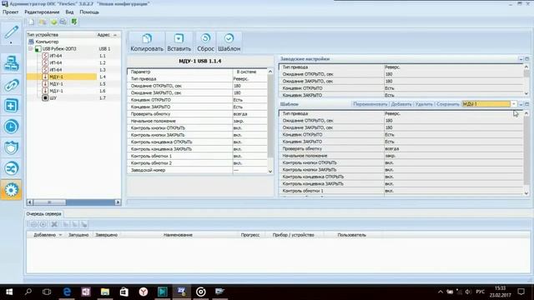Open the chain link section in sidebar
This screenshot has height=300, width=534.
tap(11, 85)
